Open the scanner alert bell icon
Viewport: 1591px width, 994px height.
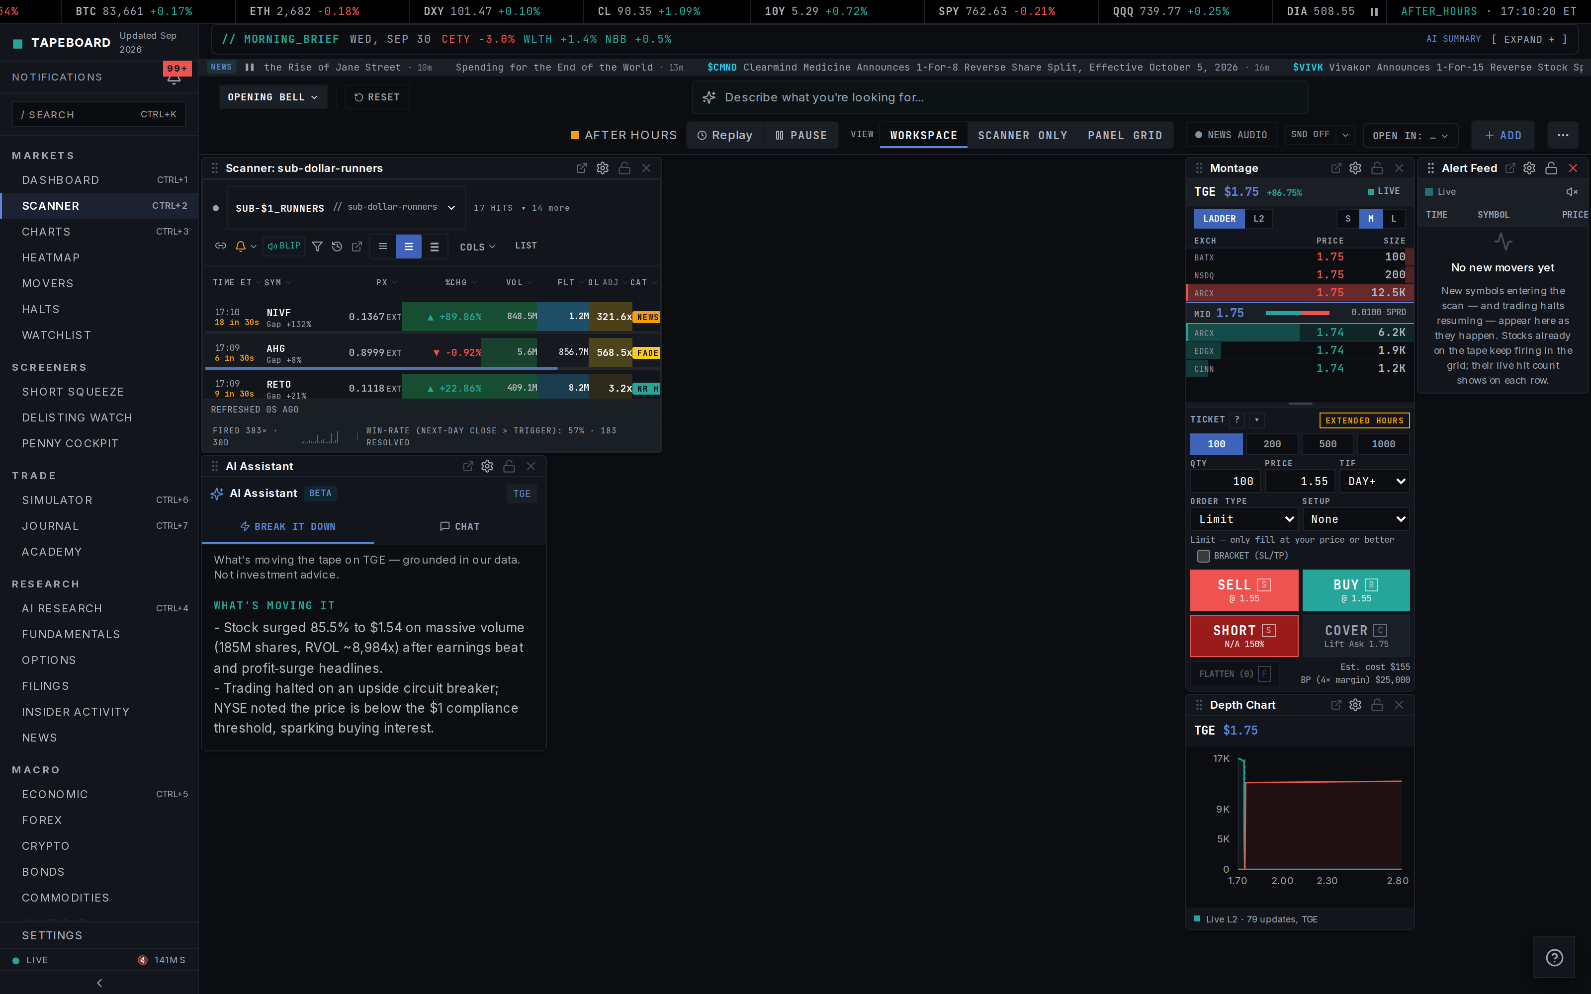pyautogui.click(x=241, y=246)
